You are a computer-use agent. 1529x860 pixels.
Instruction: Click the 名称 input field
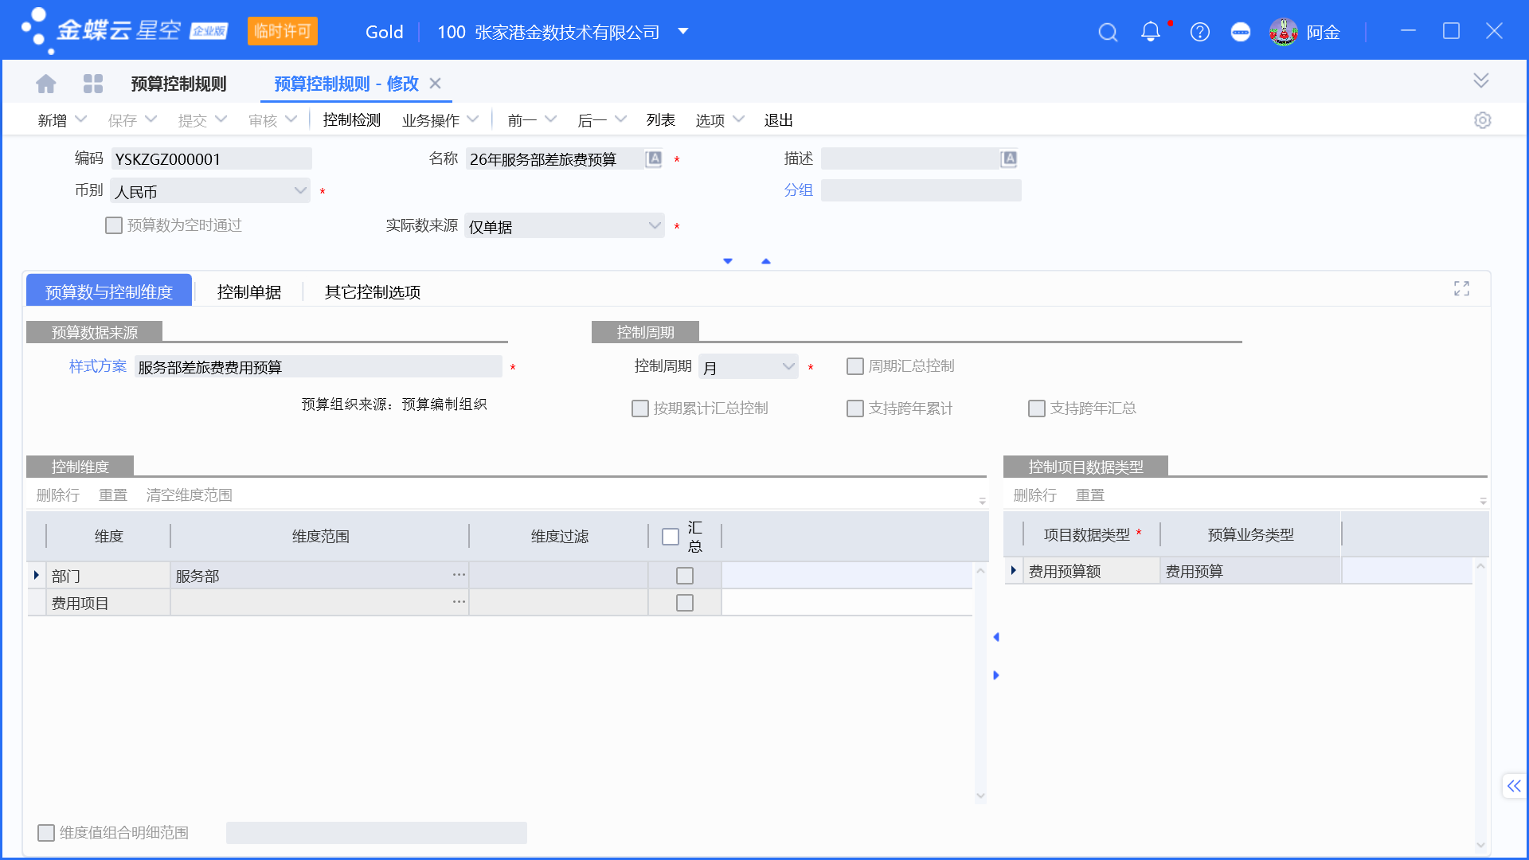(x=554, y=159)
